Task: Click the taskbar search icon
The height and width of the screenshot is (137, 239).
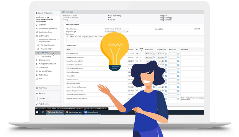Action: pos(42,112)
